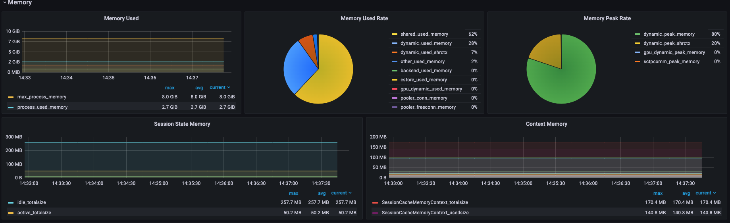The image size is (730, 223).
Task: Click dynamic_used_memory blue color swatch
Action: click(395, 43)
